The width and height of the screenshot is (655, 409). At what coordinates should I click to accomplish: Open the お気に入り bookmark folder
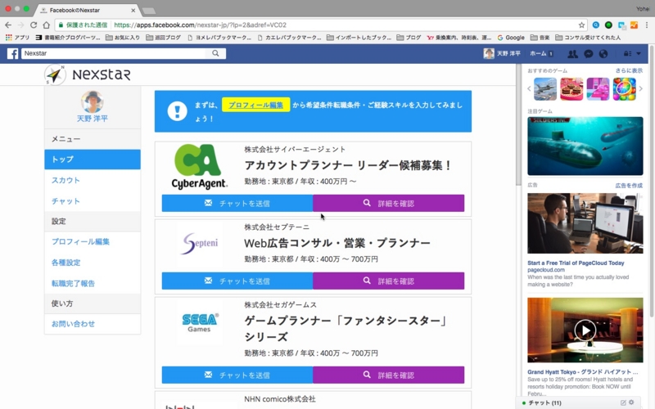[122, 38]
